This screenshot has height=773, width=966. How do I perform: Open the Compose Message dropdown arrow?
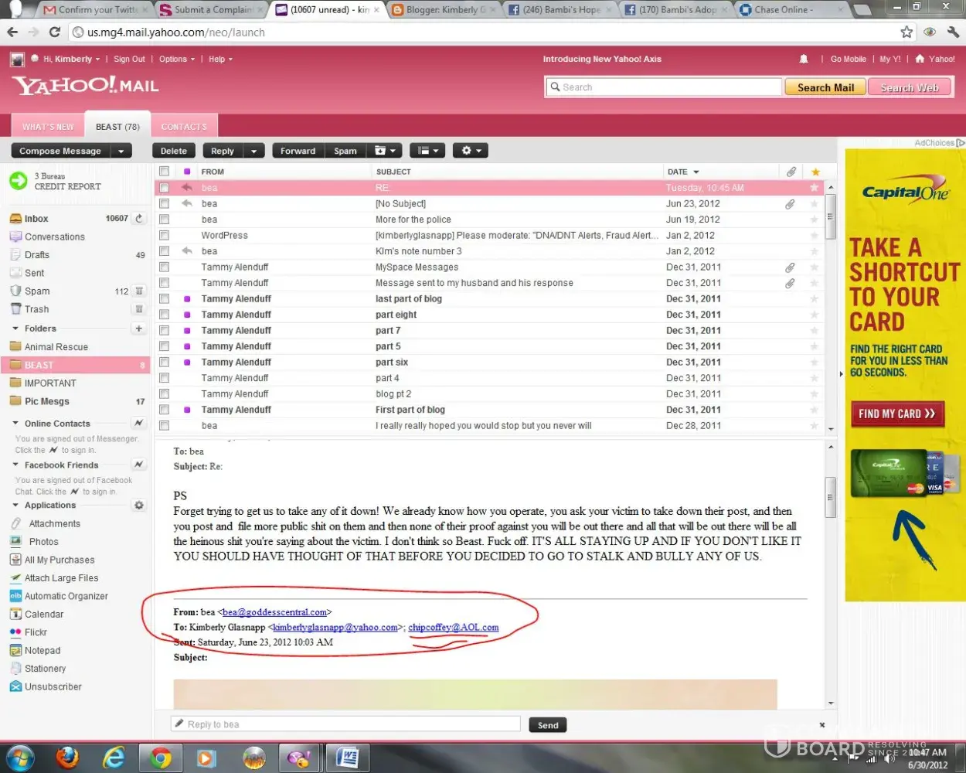(x=121, y=152)
